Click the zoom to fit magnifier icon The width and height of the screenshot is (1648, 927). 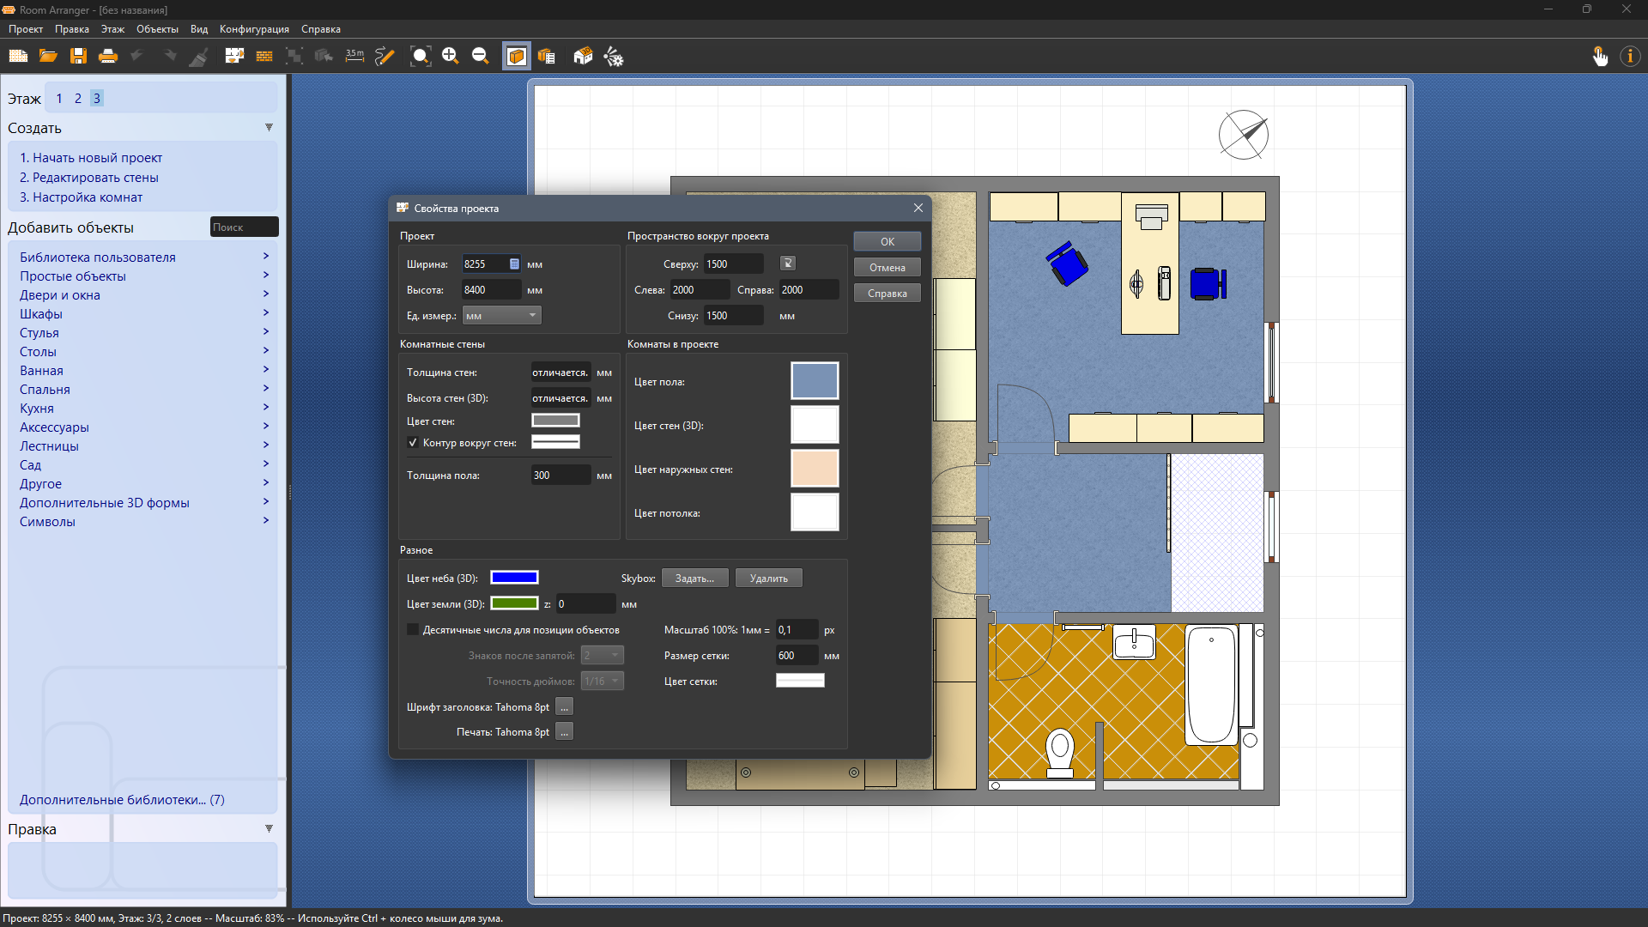point(421,57)
